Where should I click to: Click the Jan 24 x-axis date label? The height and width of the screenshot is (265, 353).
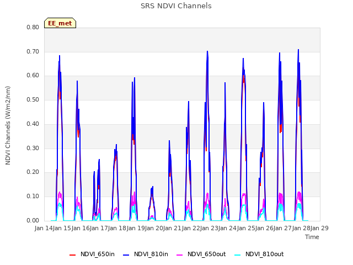[x=227, y=228]
